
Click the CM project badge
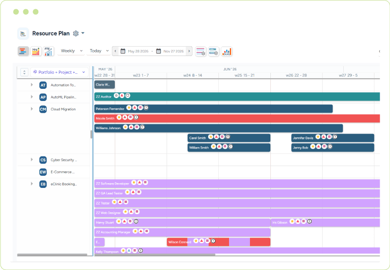43,109
